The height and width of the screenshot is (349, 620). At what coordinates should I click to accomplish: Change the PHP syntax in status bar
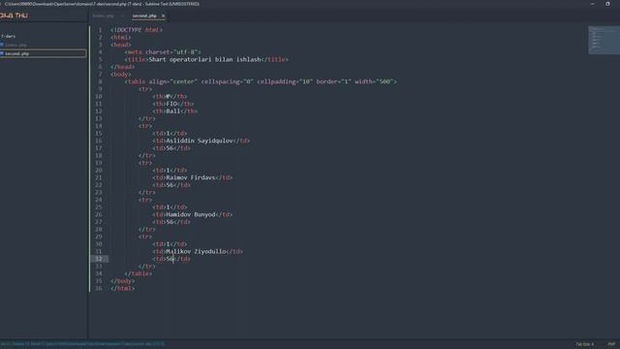click(x=611, y=344)
